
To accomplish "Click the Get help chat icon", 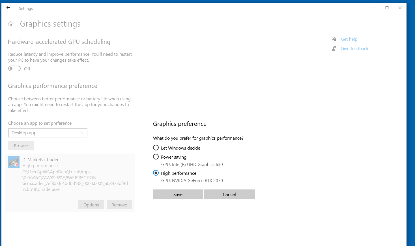I will click(x=334, y=39).
